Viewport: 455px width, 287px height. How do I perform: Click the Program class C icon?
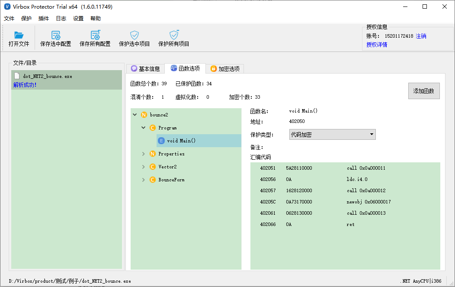tap(153, 128)
